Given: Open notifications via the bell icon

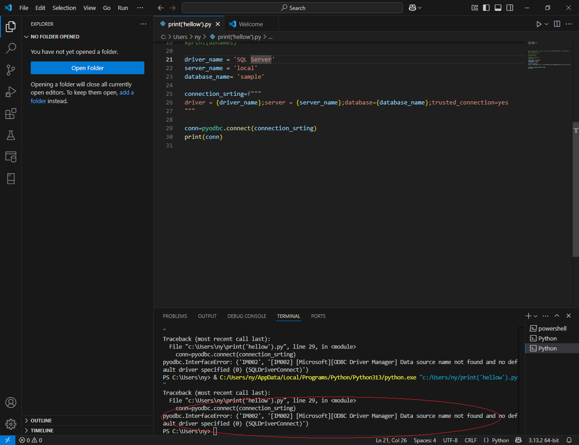Looking at the screenshot, I should tap(569, 440).
